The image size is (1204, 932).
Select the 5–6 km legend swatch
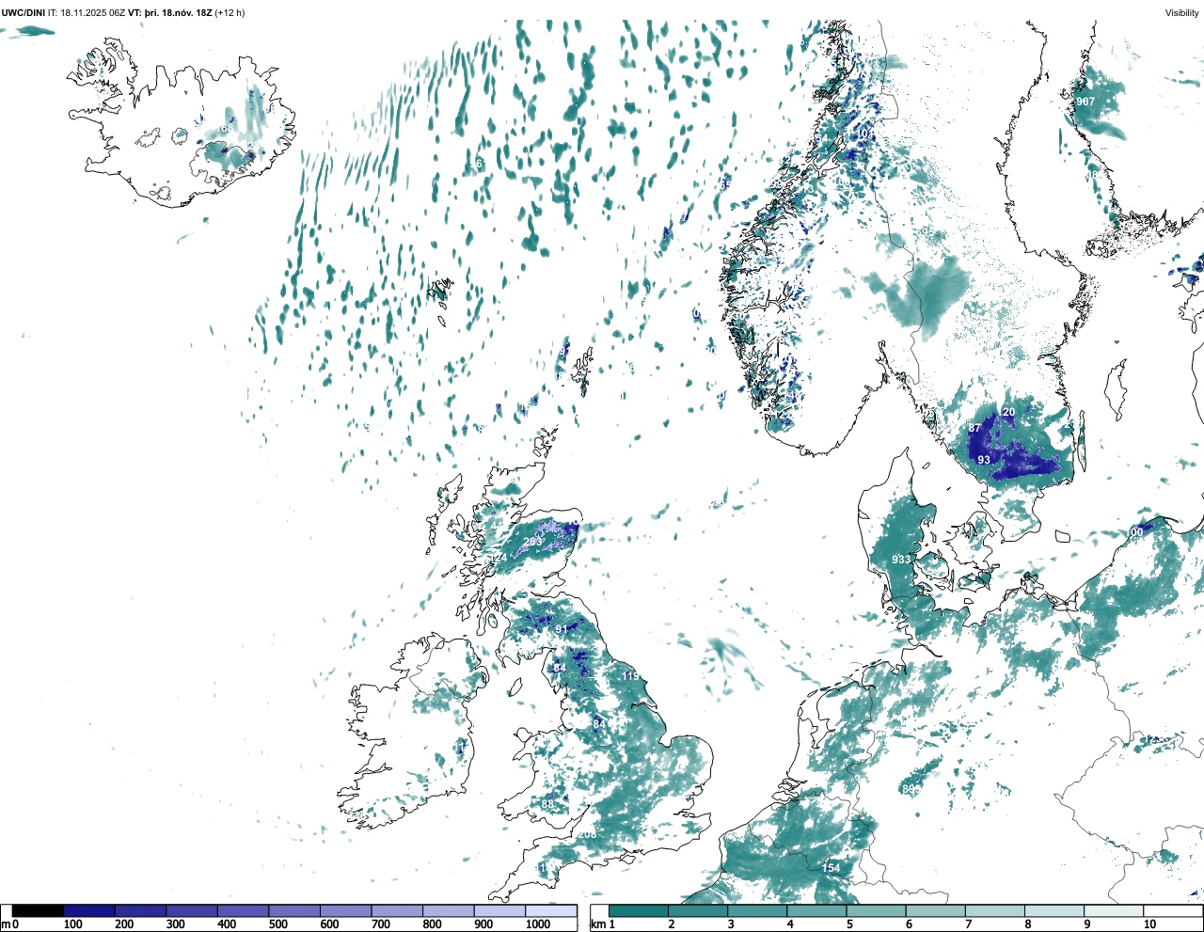(x=876, y=910)
